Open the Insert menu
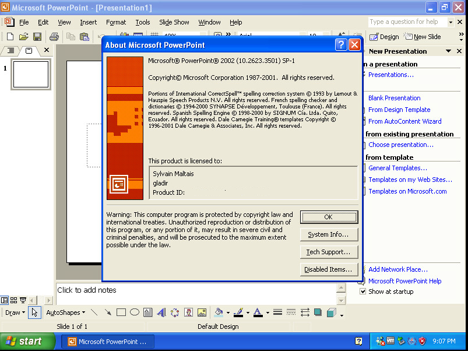The width and height of the screenshot is (468, 351). coord(89,22)
